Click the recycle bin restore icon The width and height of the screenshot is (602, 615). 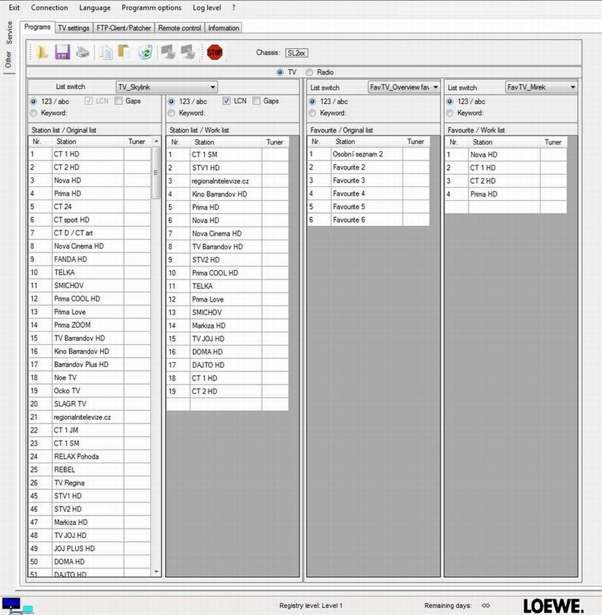pos(145,53)
